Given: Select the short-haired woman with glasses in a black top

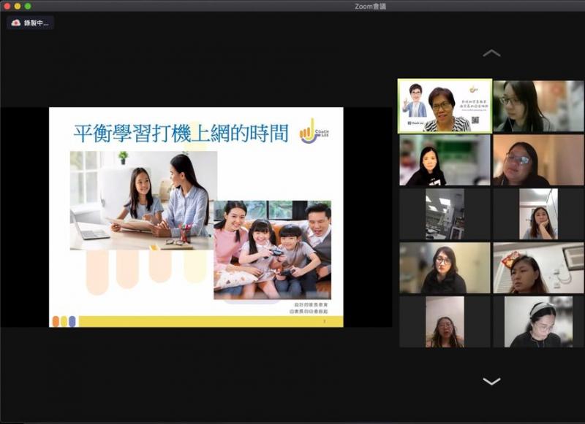Looking at the screenshot, I should pyautogui.click(x=445, y=268).
